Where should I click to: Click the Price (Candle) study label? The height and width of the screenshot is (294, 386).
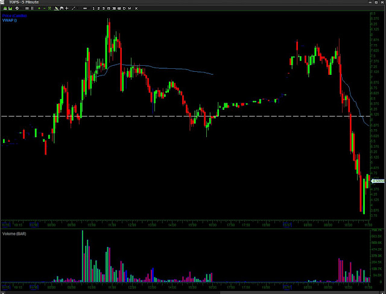tap(14, 16)
